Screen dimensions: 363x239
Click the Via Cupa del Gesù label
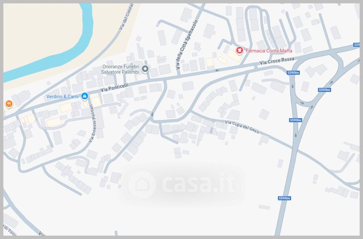(242, 127)
